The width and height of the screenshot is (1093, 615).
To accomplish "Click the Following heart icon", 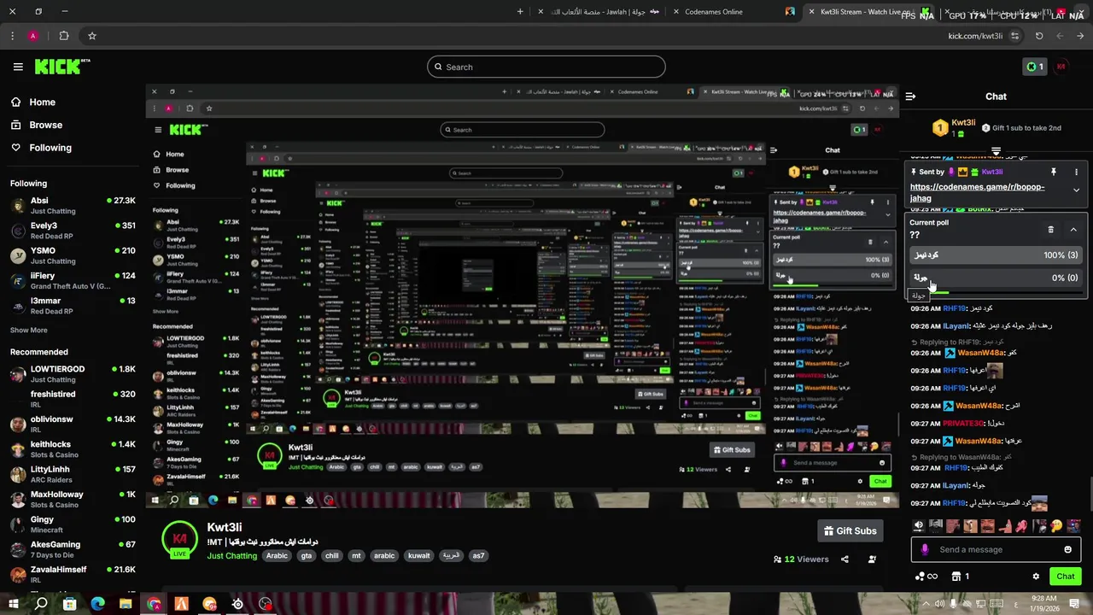I will point(16,148).
